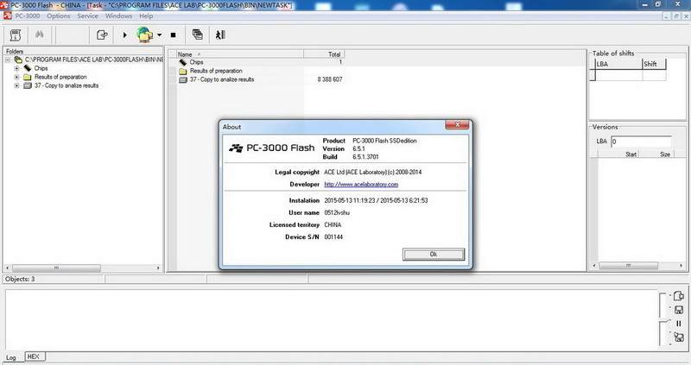Viewport: 691px width, 365px height.
Task: Select the 37 - Copy to analize results list row
Action: (261, 79)
